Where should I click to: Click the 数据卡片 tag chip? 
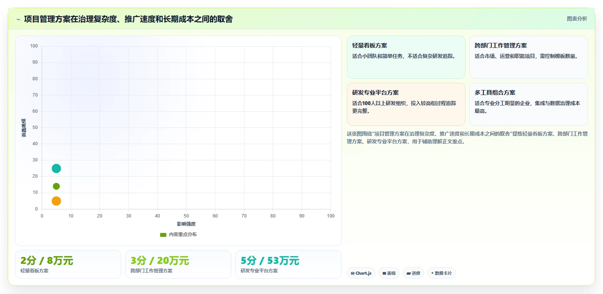pos(442,273)
